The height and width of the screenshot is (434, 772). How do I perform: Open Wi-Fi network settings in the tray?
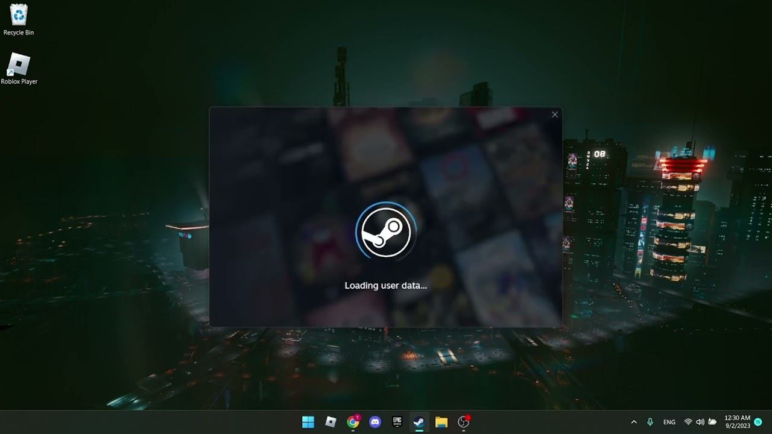pyautogui.click(x=688, y=422)
